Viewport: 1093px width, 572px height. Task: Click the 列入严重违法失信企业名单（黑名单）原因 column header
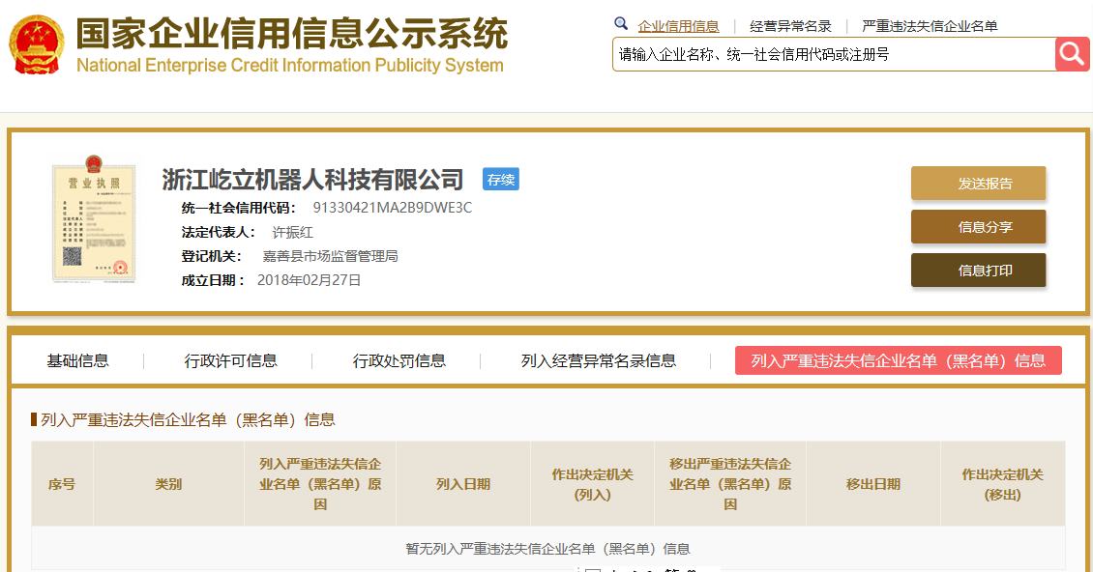(320, 484)
